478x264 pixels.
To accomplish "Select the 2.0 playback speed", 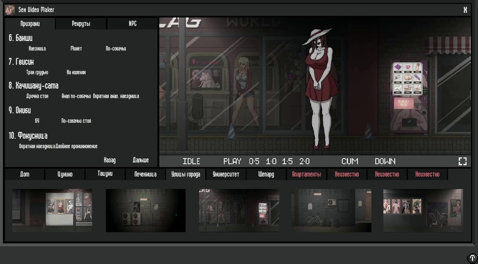I will pyautogui.click(x=304, y=161).
